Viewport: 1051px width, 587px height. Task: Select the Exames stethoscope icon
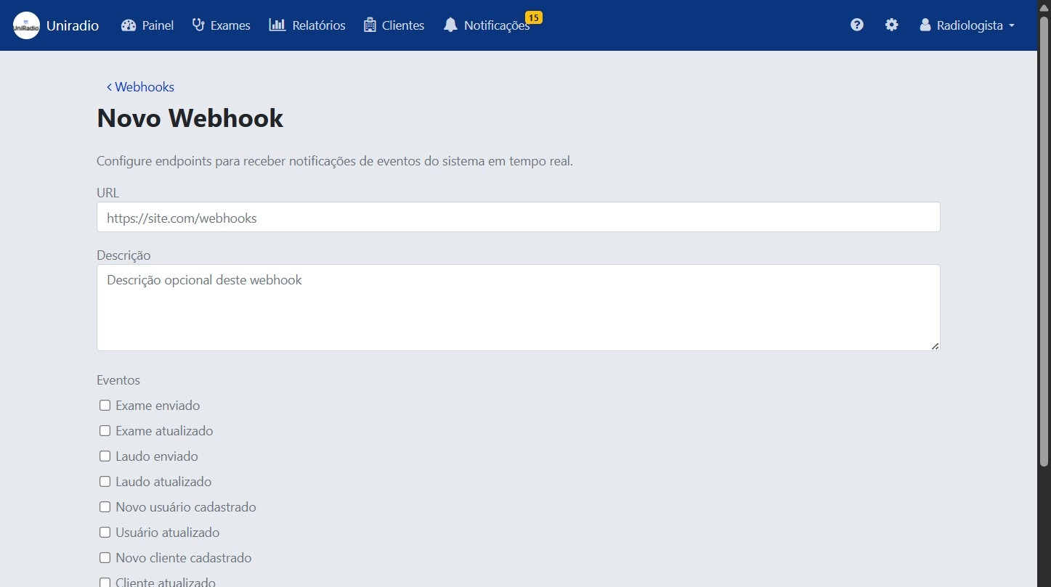198,25
